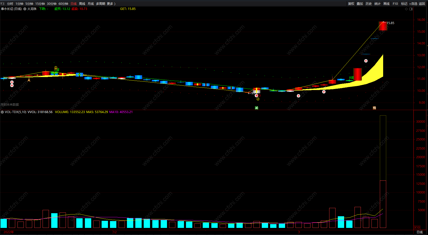Expand the 火龙珠 indicator dropdown arrow
This screenshot has height=235, width=428.
(25, 9)
